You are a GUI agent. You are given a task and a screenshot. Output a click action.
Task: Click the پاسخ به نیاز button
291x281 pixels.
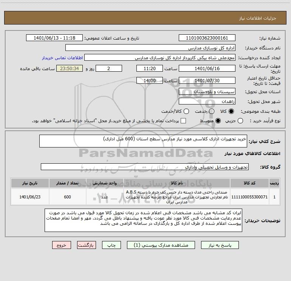tap(220, 245)
